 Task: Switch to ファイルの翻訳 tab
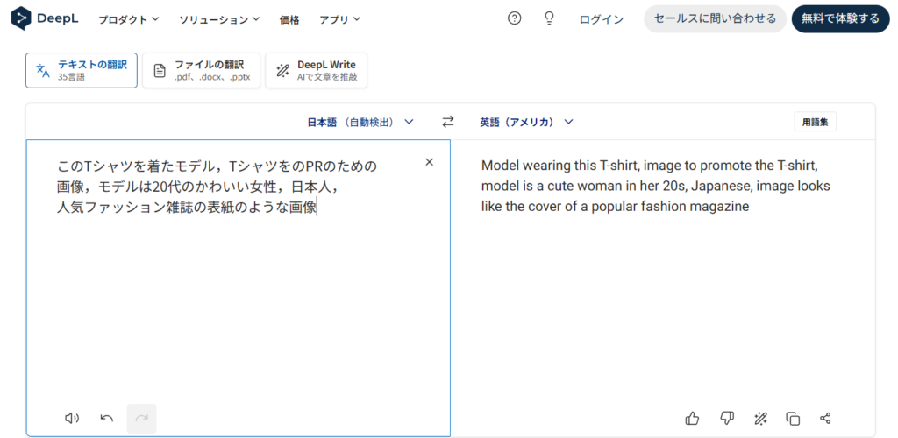pyautogui.click(x=201, y=70)
